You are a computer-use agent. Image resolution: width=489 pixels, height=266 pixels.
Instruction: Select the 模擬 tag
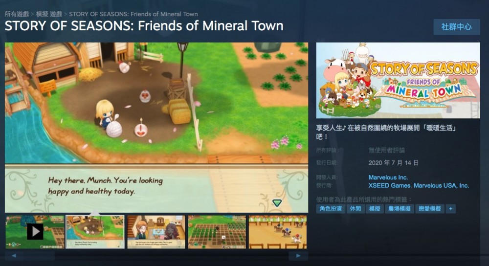coord(375,209)
